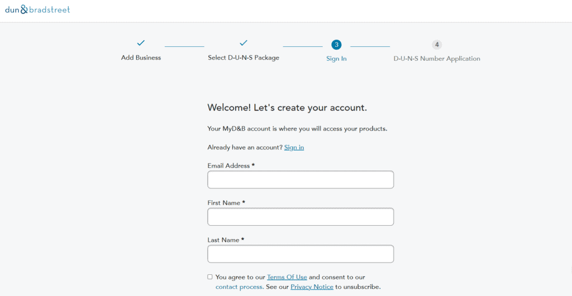Focus the Last Name field
572x296 pixels.
pyautogui.click(x=301, y=254)
